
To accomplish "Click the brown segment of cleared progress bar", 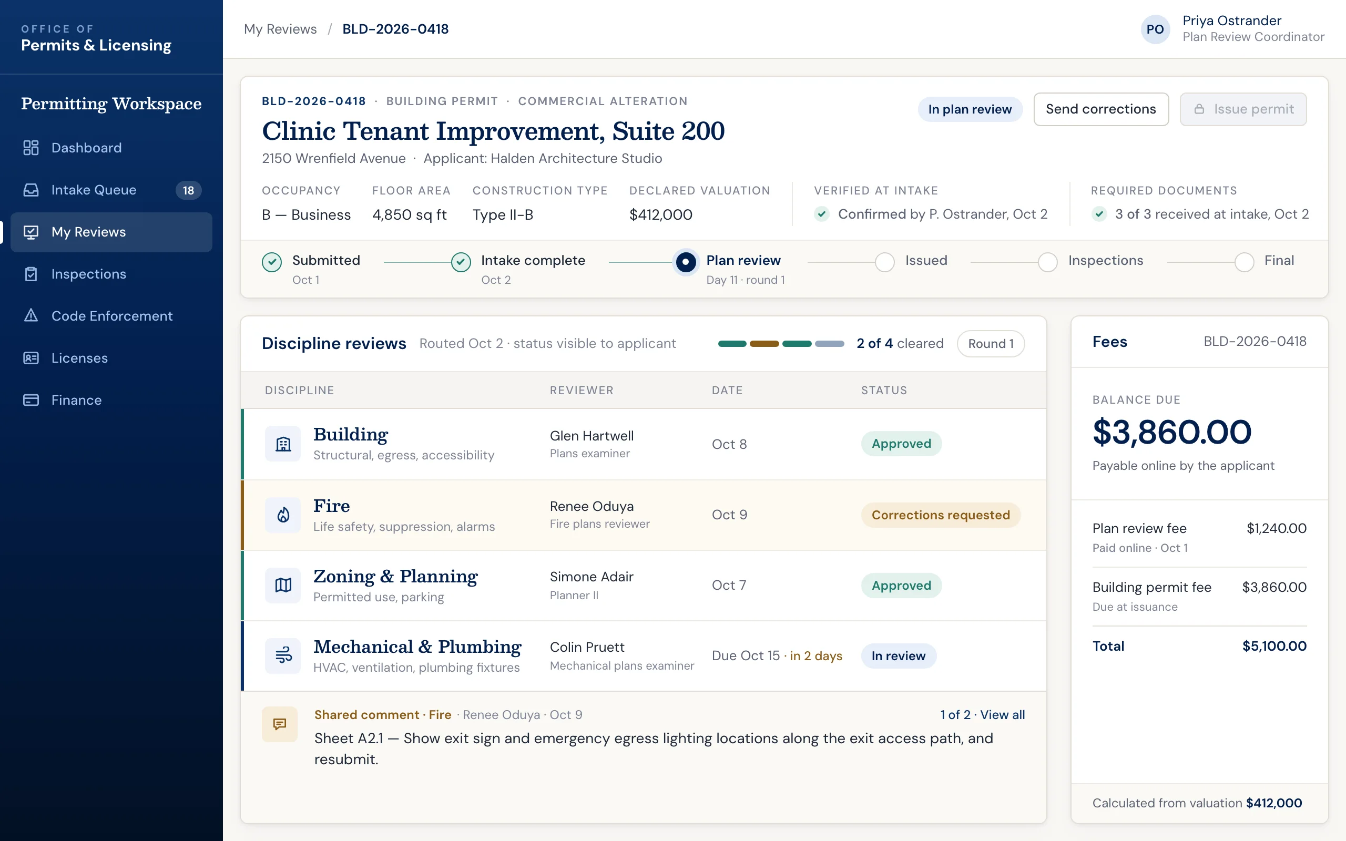I will tap(764, 344).
